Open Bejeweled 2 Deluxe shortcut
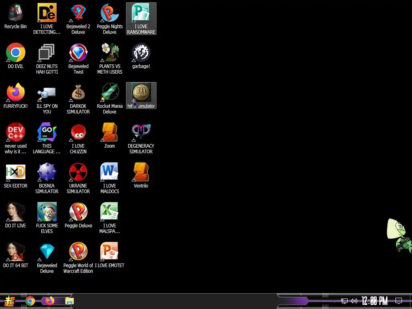This screenshot has width=412, height=309. pyautogui.click(x=78, y=19)
